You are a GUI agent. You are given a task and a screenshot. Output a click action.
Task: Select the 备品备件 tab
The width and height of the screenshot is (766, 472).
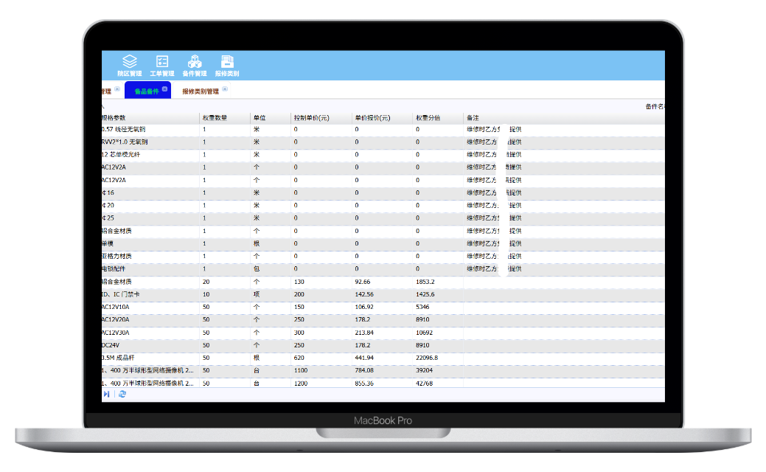146,91
